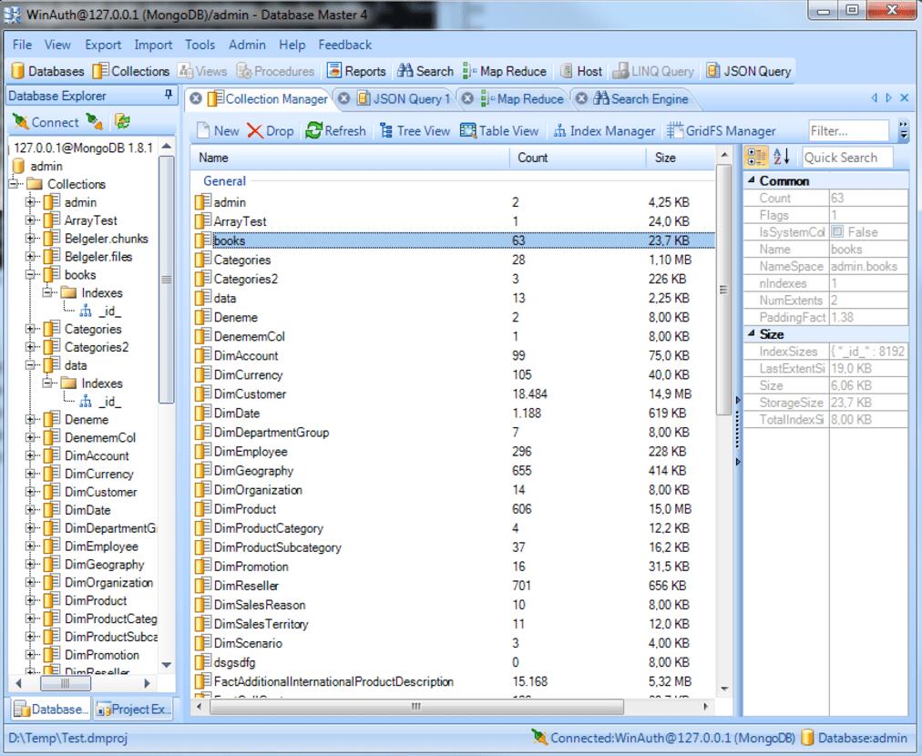Open the Index Manager

tap(604, 130)
